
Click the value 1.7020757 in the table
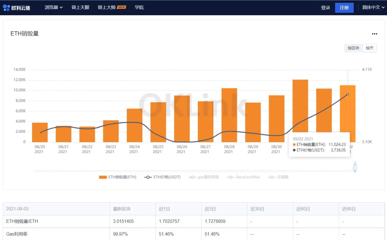169,221
